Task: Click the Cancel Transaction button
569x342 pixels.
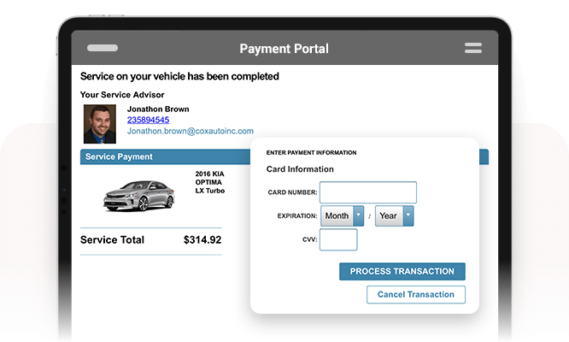Action: pos(416,294)
